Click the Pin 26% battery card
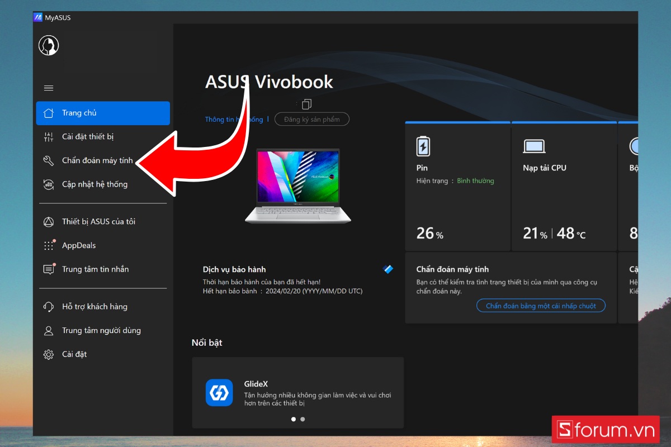671x447 pixels. coord(457,187)
